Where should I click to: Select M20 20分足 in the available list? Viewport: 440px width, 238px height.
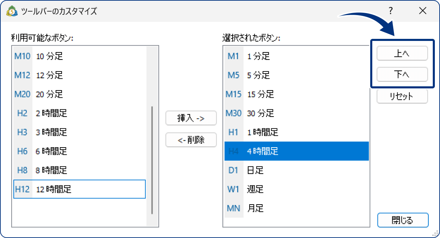(79, 94)
